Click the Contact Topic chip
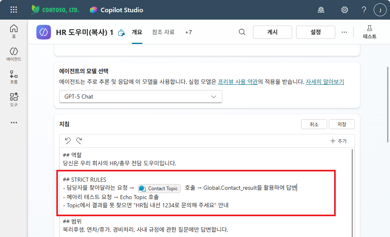 pos(159,189)
